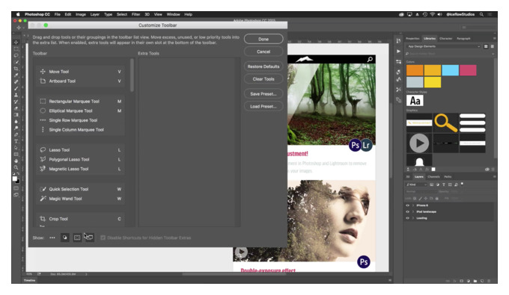
Task: Click Restore Defaults button
Action: click(263, 66)
